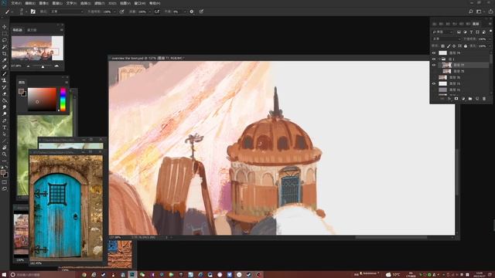Collapse the group 1 folder arrow
495x278 pixels.
coord(439,59)
